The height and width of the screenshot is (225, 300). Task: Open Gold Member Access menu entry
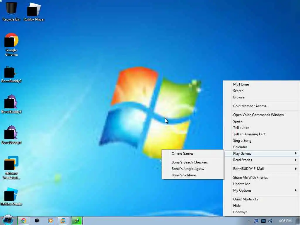(261, 106)
